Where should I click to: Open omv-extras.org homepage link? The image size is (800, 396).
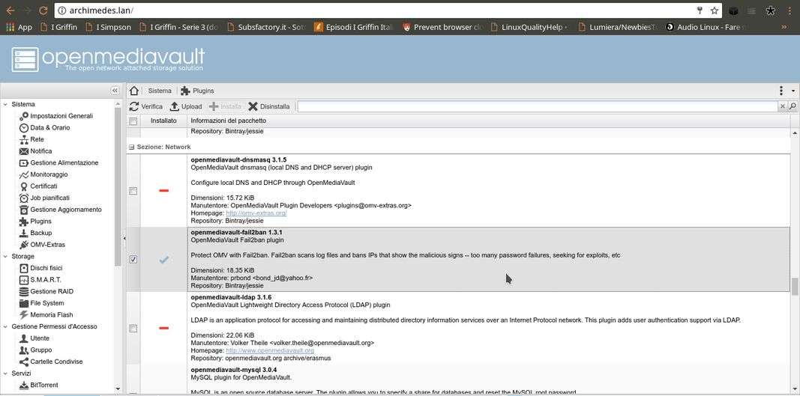click(256, 213)
